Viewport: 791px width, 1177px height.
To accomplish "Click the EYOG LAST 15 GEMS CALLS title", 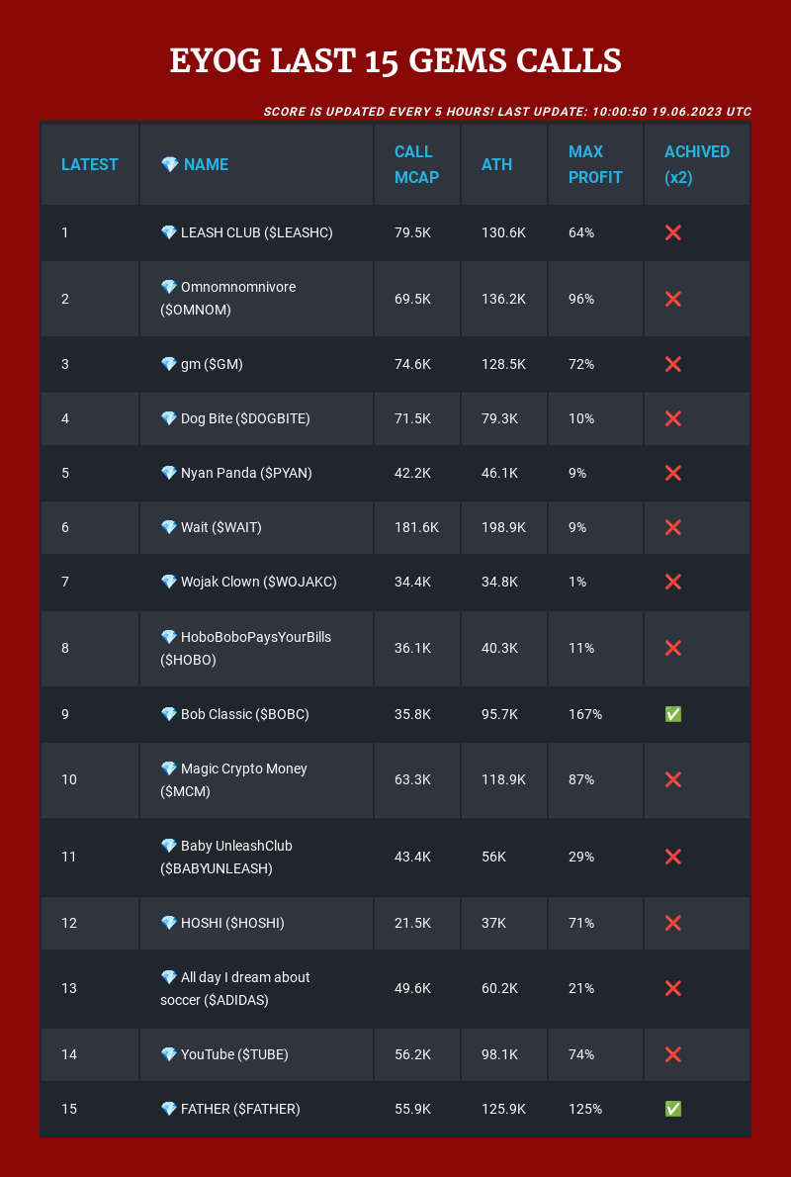I will (395, 60).
